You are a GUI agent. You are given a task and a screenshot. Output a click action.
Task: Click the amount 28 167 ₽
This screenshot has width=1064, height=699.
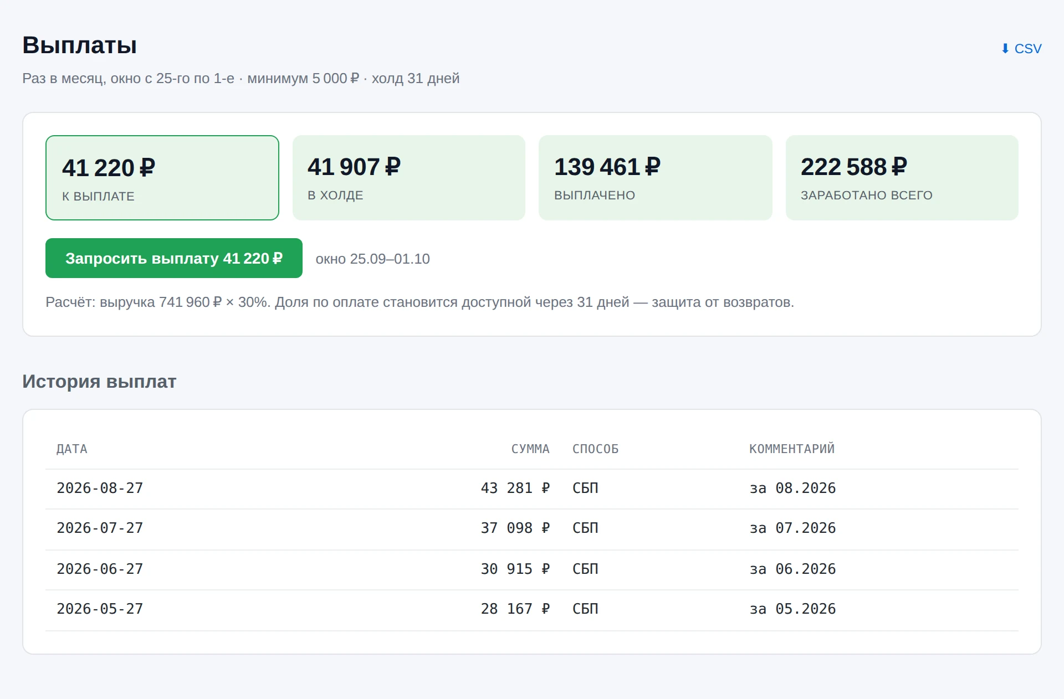515,609
